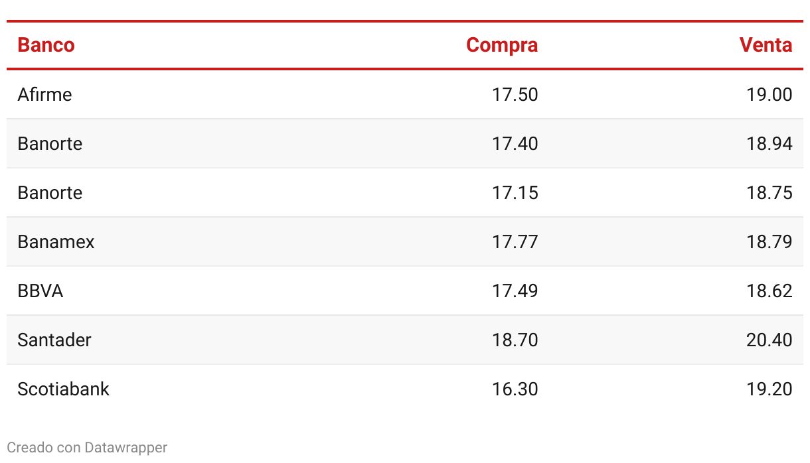Viewport: 810px width, 463px height.
Task: Click the Banorte compra value 17.40
Action: click(x=515, y=143)
